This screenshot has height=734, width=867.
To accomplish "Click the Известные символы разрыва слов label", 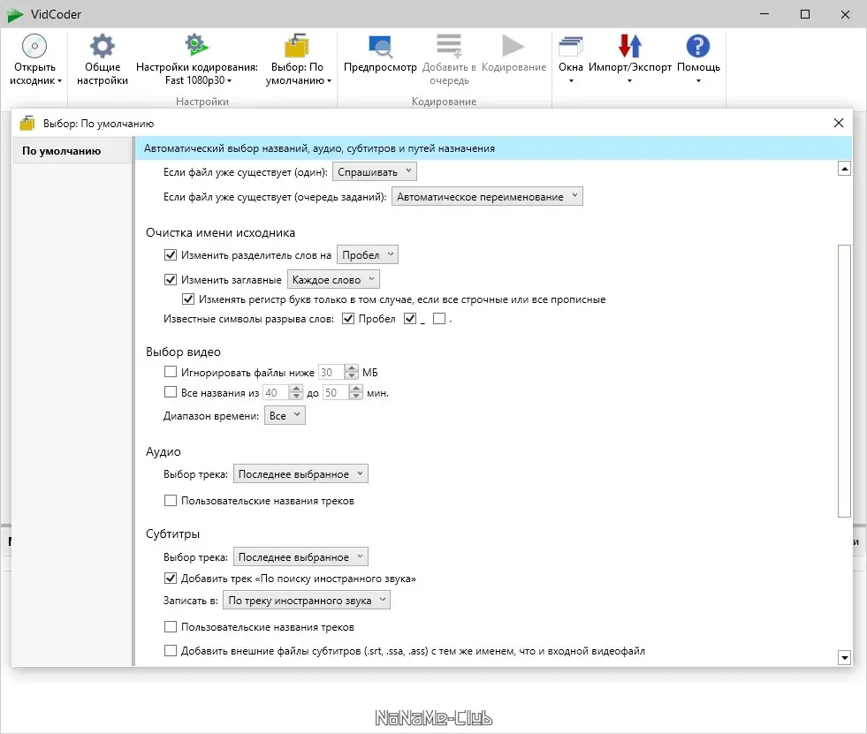I will (x=249, y=319).
